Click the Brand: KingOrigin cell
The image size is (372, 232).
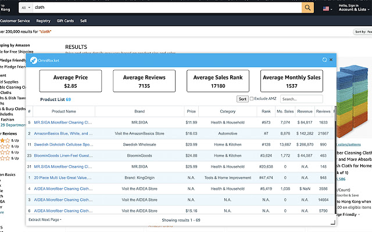point(139,178)
